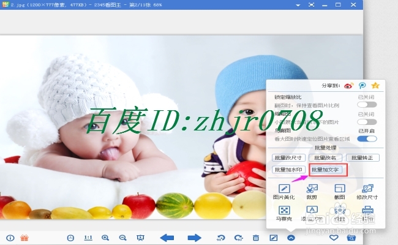This screenshot has height=245, width=398.
Task: Open the settings gear in tools popup
Action: (x=340, y=214)
